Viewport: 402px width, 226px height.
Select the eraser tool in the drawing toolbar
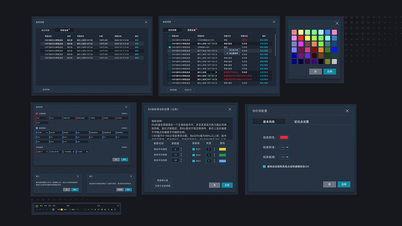[x=102, y=210]
